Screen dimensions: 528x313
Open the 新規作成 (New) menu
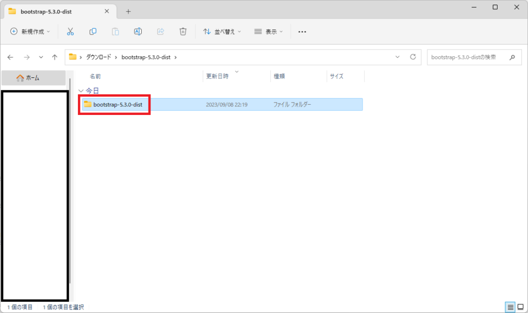pyautogui.click(x=30, y=31)
